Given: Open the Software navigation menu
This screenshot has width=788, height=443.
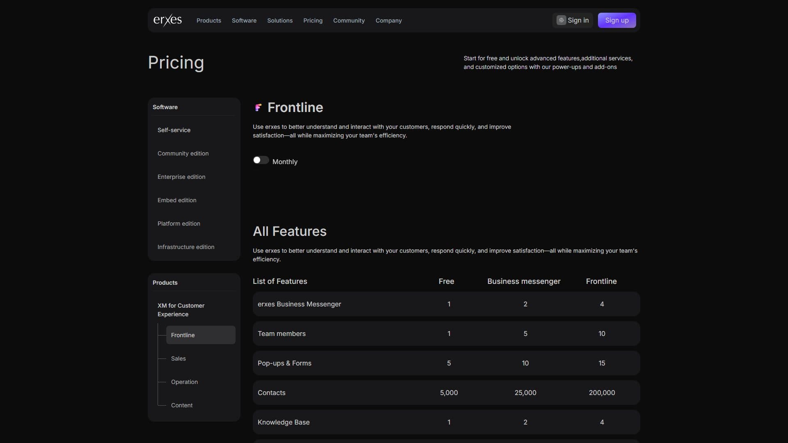Looking at the screenshot, I should coord(244,21).
